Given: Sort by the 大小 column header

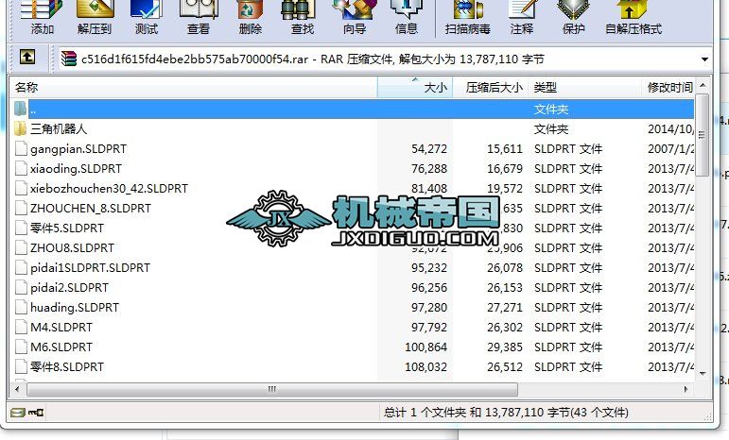Looking at the screenshot, I should pos(415,87).
